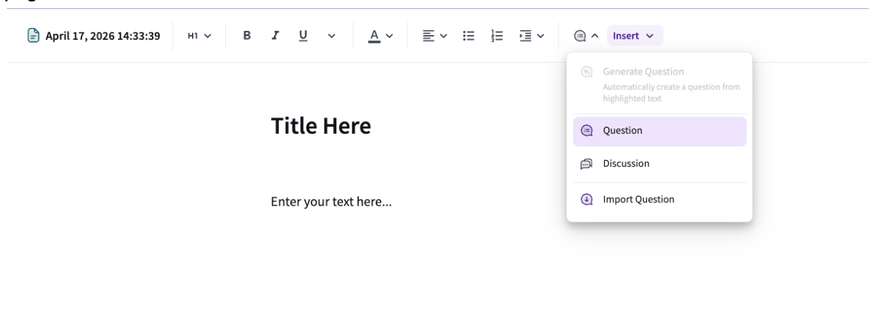Click the April 17, 2026 14:33:39 timestamp
The width and height of the screenshot is (895, 327).
[x=103, y=36]
